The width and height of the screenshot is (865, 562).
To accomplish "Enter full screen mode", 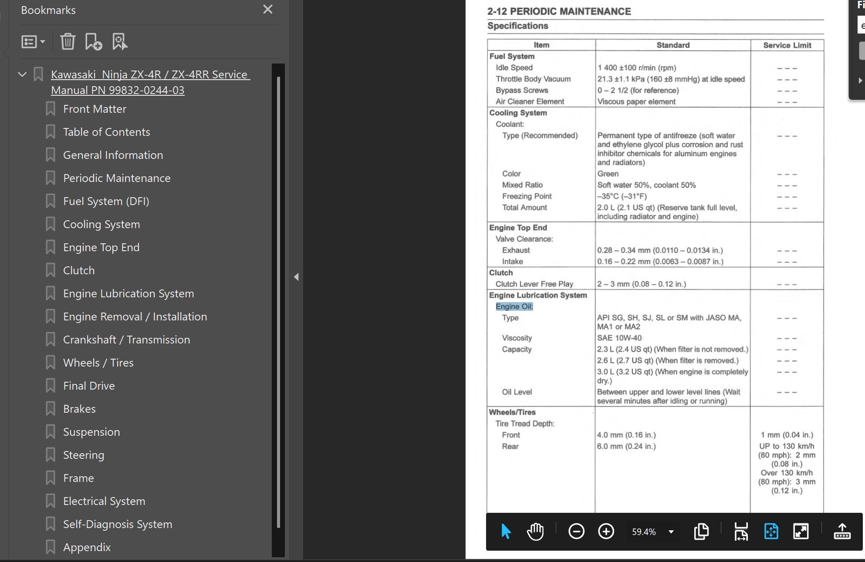I will pos(801,532).
